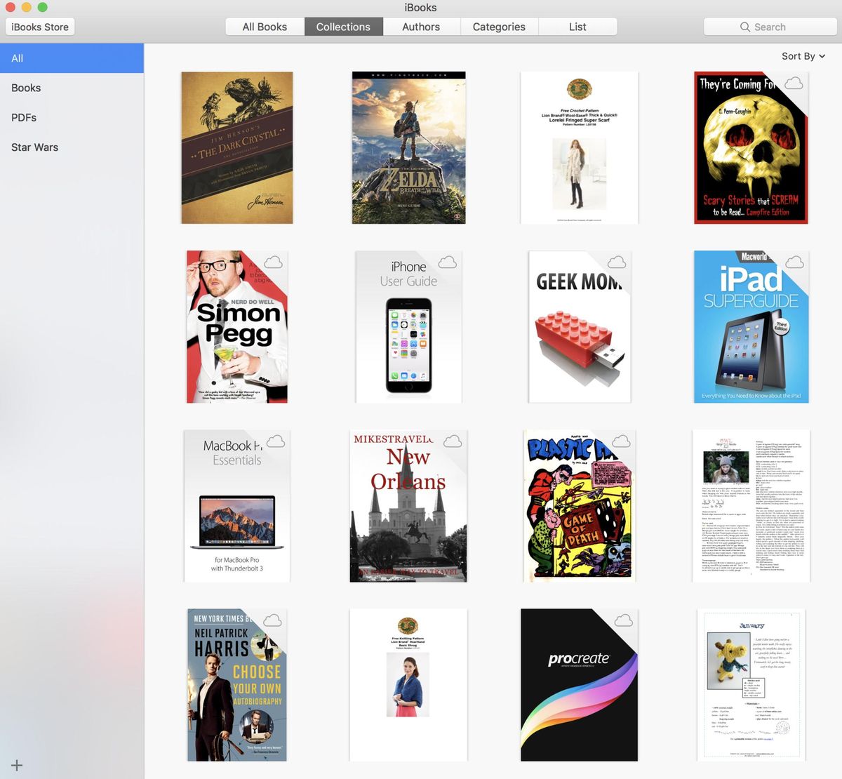The width and height of the screenshot is (842, 779).
Task: Open the iBooks Store
Action: pos(39,27)
